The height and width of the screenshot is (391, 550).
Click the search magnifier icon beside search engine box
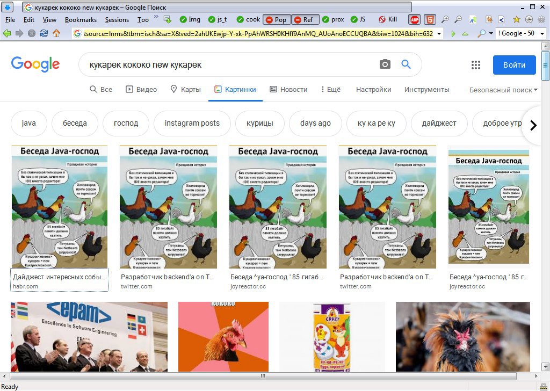point(482,33)
